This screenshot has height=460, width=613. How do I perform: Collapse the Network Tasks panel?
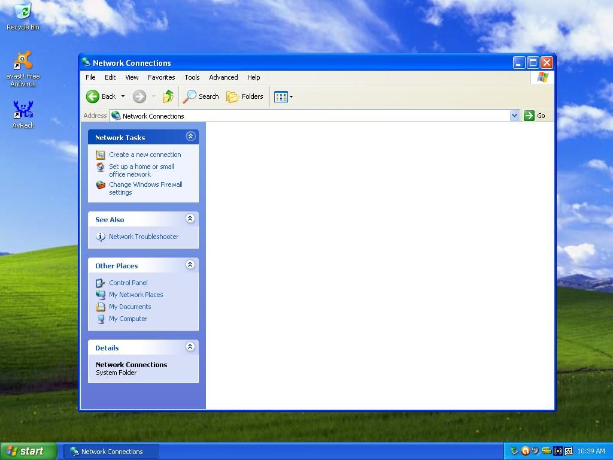click(x=190, y=137)
